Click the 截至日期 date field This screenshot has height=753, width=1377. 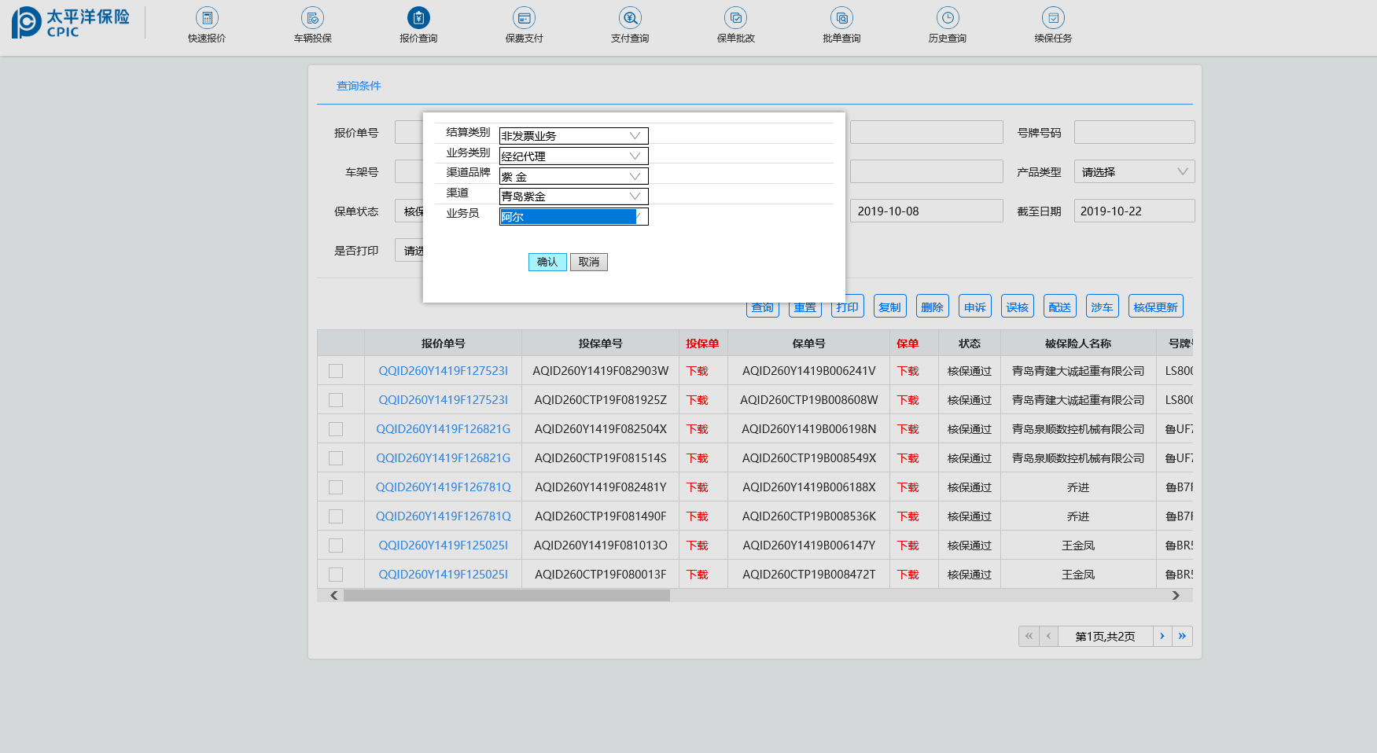click(1134, 211)
